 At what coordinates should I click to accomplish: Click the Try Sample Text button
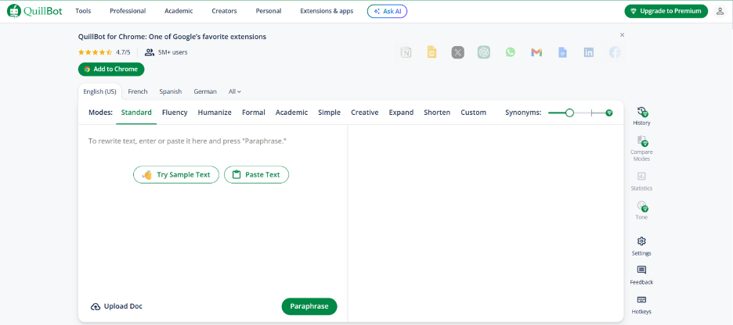point(176,175)
